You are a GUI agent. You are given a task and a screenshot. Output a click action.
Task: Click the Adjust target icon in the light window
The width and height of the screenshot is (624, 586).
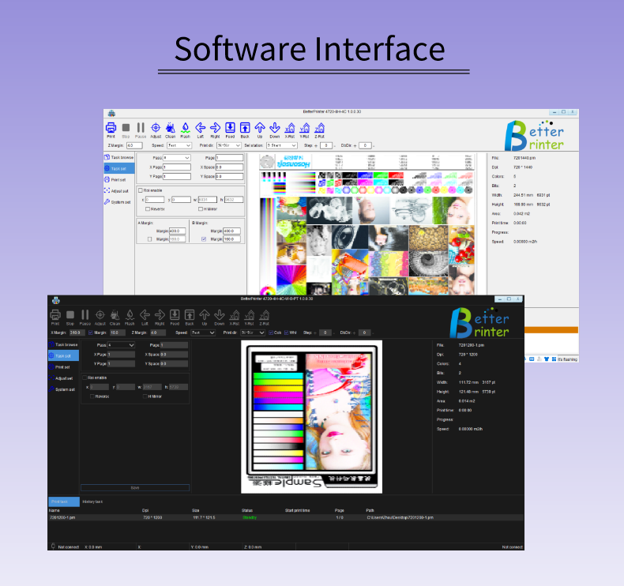coord(156,128)
